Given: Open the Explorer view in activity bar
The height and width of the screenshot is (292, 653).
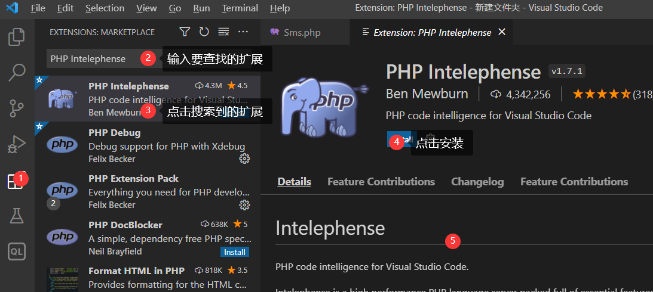Looking at the screenshot, I should 16,37.
